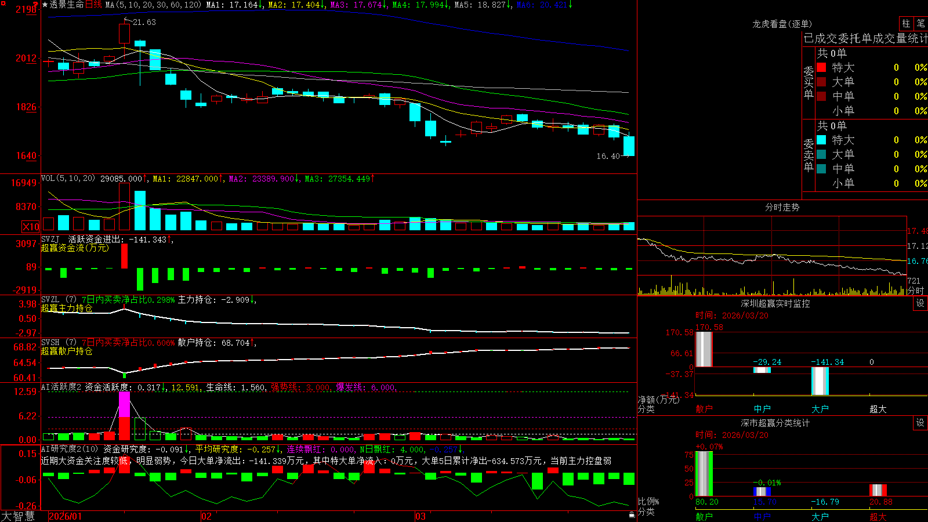Click the VOL(5,10,20) indicator label

pyautogui.click(x=68, y=179)
